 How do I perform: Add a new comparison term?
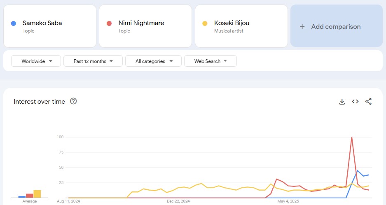pyautogui.click(x=337, y=26)
